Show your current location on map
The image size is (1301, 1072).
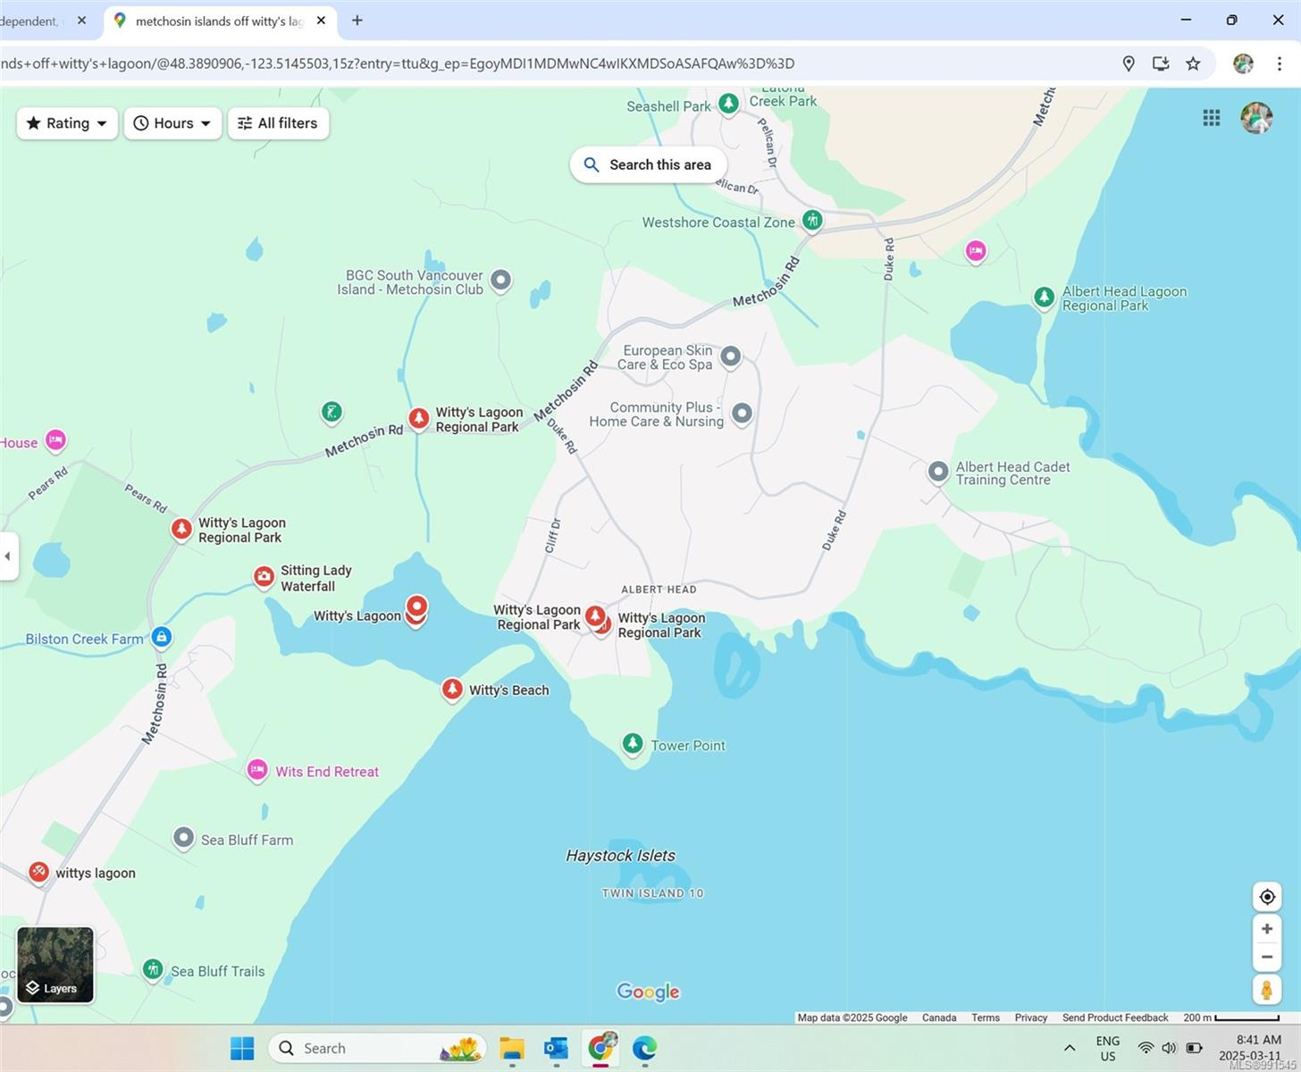pos(1267,896)
